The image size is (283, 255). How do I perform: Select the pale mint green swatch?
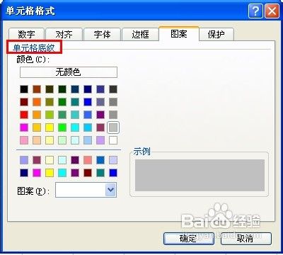pos(62,140)
